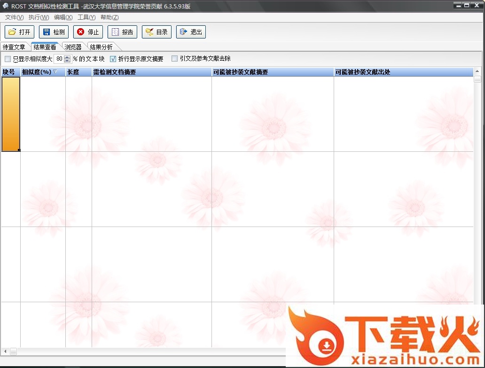
Task: Sort by 相似度(%) column header arrow
Action: point(55,72)
